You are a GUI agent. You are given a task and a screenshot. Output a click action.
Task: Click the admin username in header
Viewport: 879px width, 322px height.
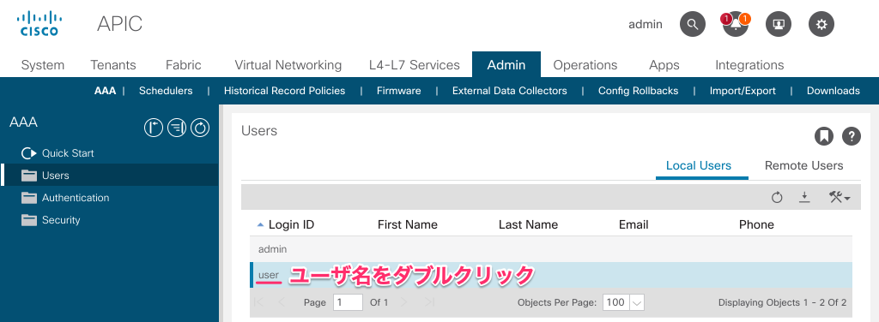point(646,25)
